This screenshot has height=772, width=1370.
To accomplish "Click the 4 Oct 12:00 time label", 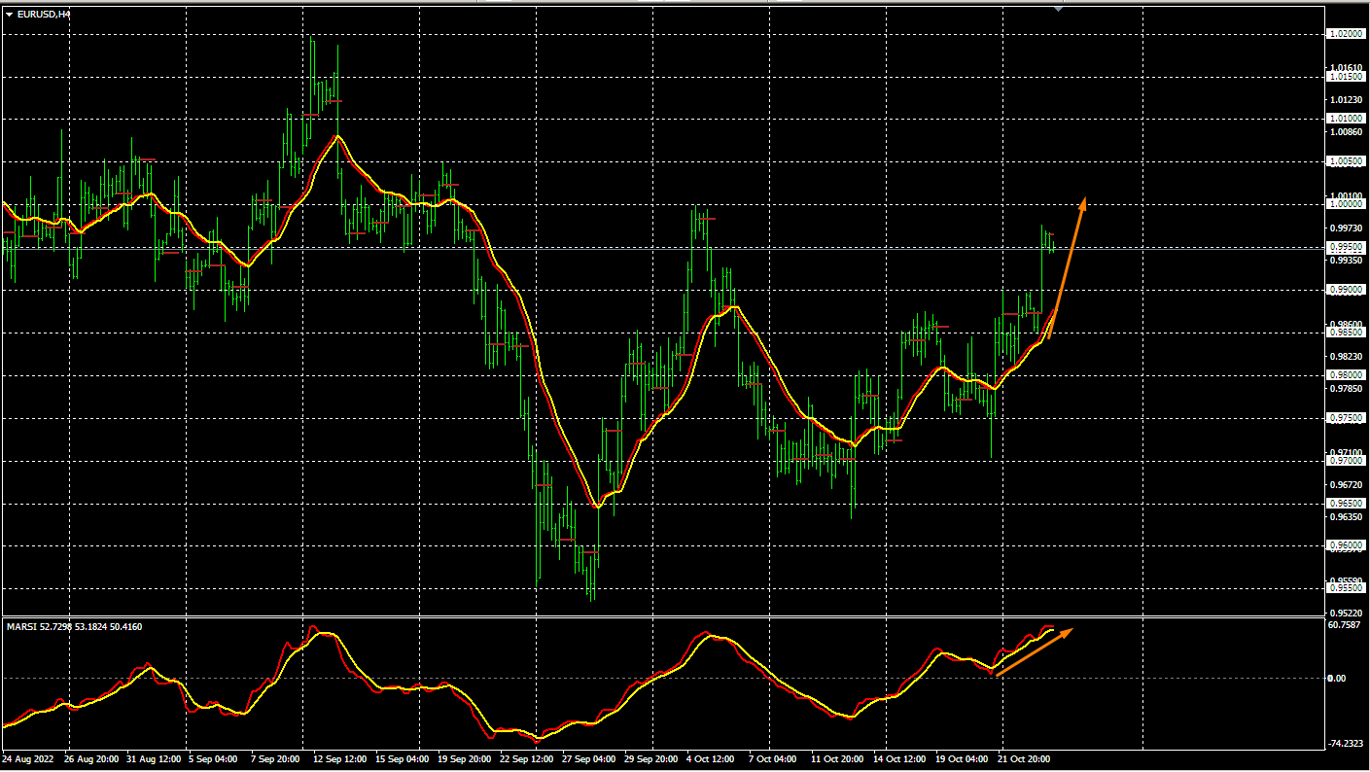I will (713, 757).
